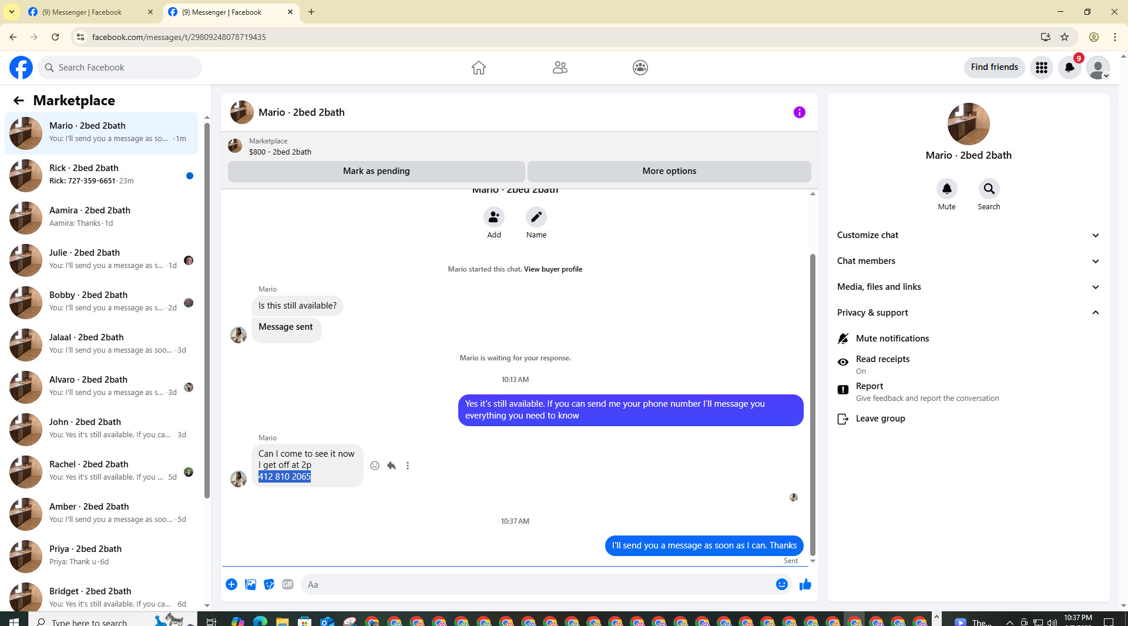The height and width of the screenshot is (626, 1128).
Task: Open Rachel · 2bed 2bath conversation
Action: 102,471
